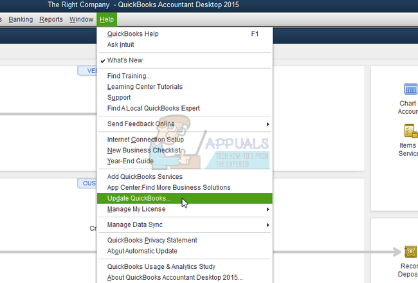The height and width of the screenshot is (283, 418).
Task: Click the Support menu entry
Action: point(185,97)
